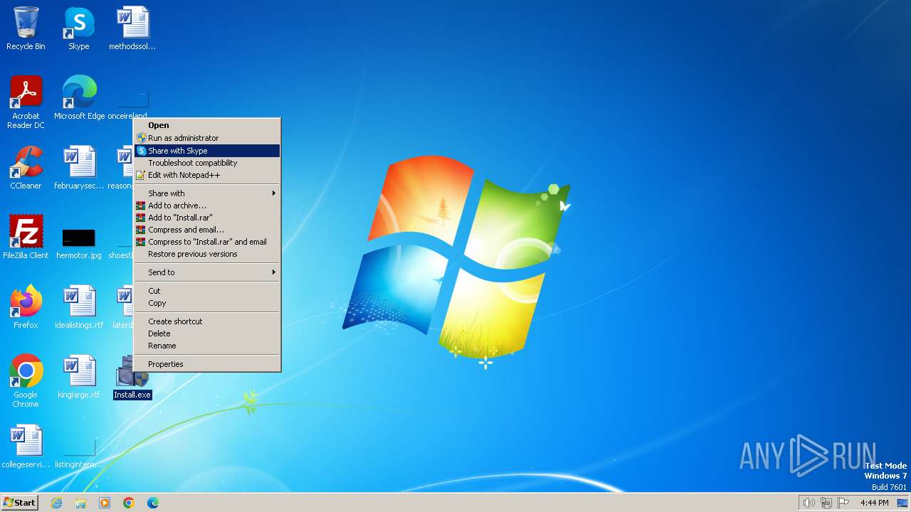Choose Share with Skype
This screenshot has height=512, width=911.
tap(207, 151)
